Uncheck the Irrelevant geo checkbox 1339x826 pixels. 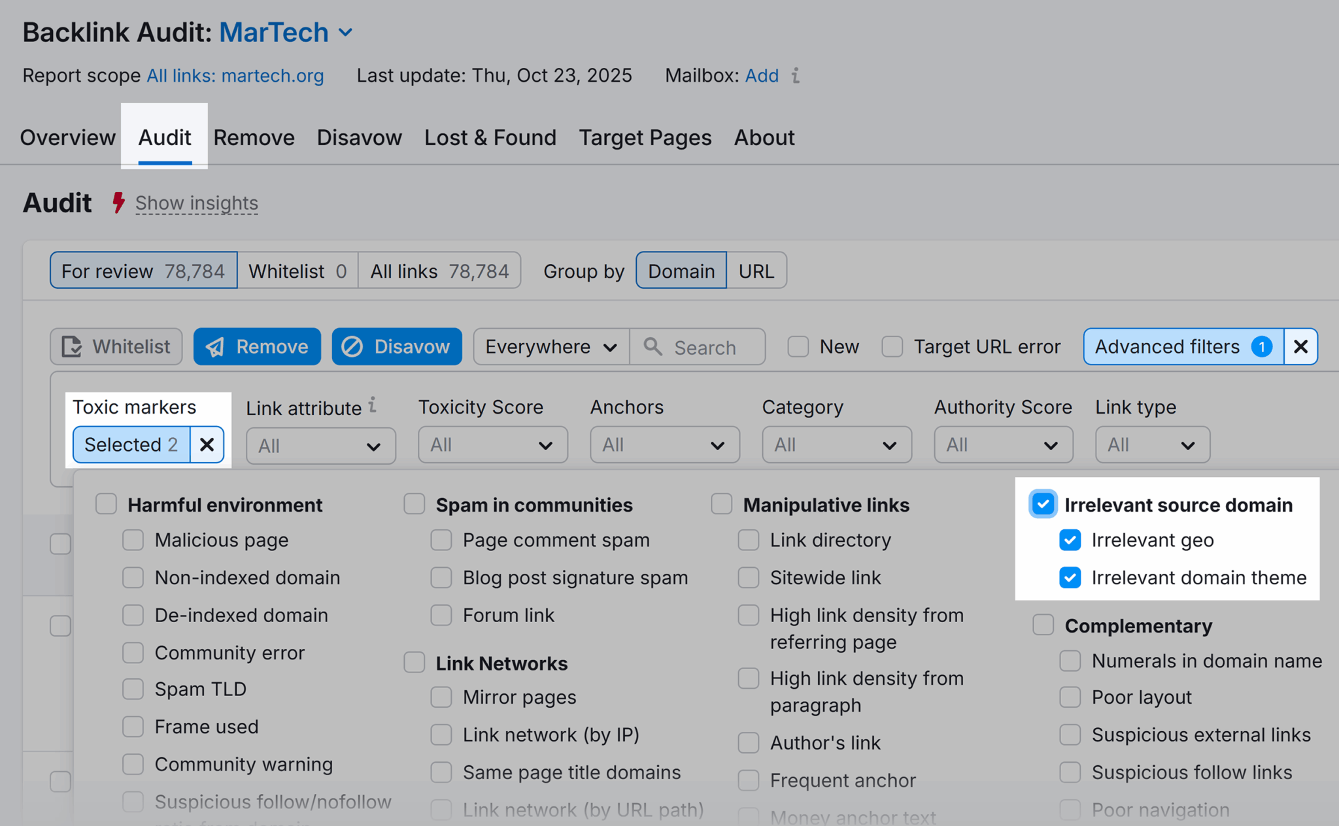[1070, 540]
